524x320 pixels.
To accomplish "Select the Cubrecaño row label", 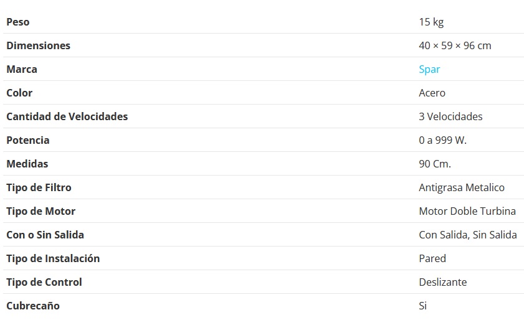I will click(x=33, y=306).
